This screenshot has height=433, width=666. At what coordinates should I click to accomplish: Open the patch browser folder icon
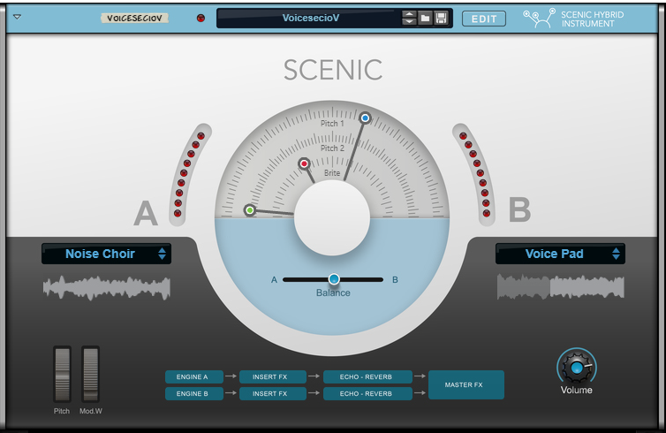pos(425,18)
